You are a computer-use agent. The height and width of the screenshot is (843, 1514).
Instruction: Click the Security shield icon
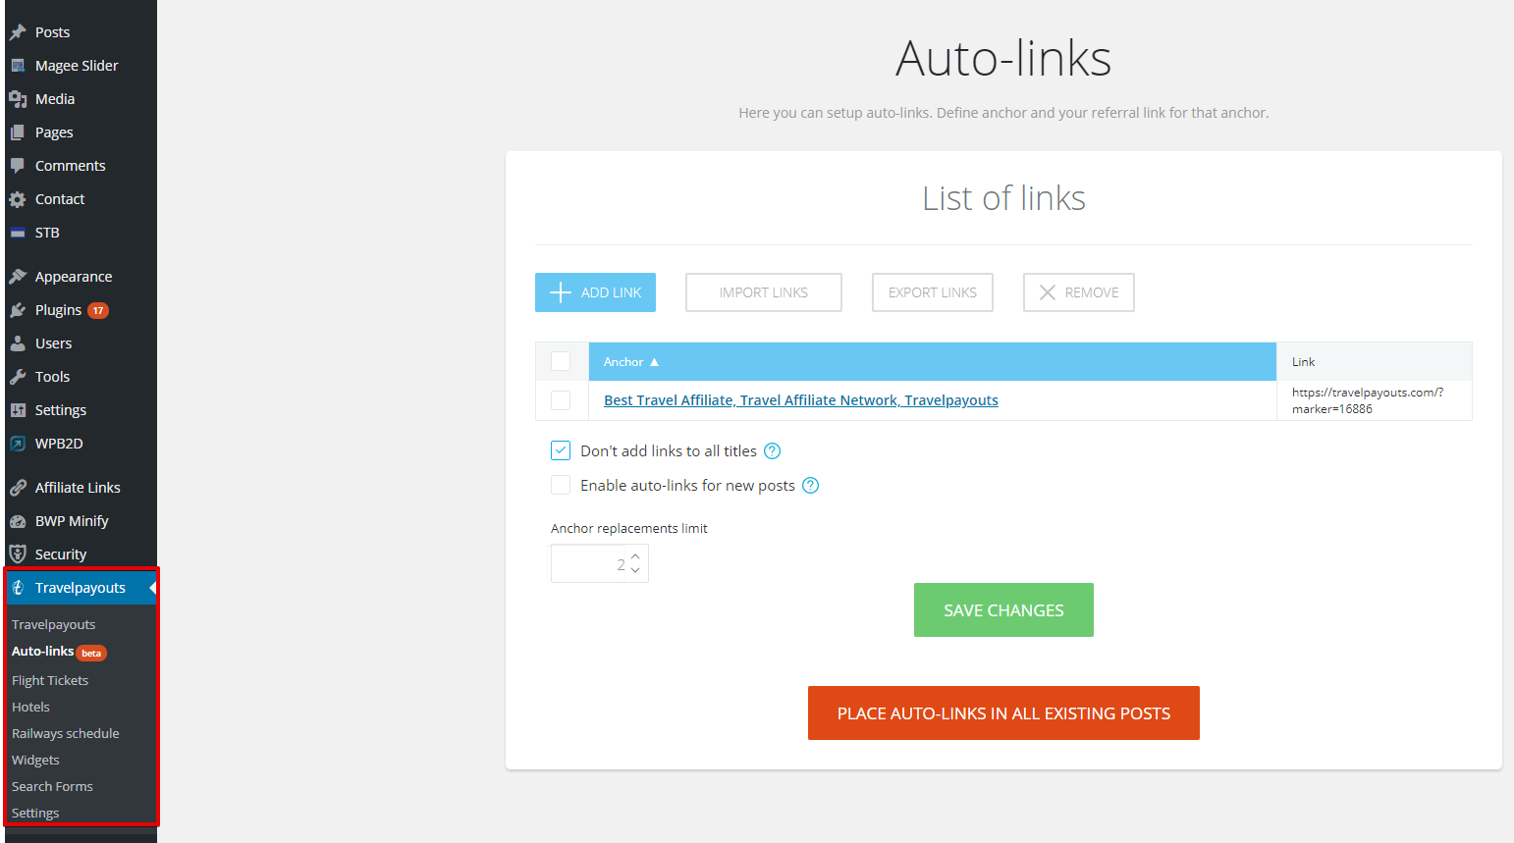[x=18, y=554]
